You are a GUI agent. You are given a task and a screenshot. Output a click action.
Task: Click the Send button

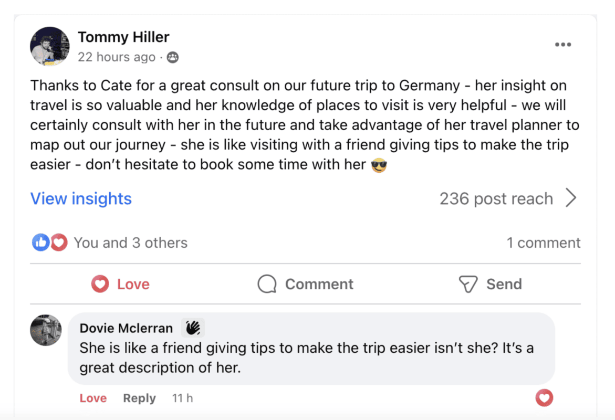click(x=490, y=284)
